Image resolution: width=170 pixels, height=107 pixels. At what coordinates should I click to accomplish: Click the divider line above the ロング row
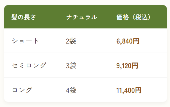(86, 77)
